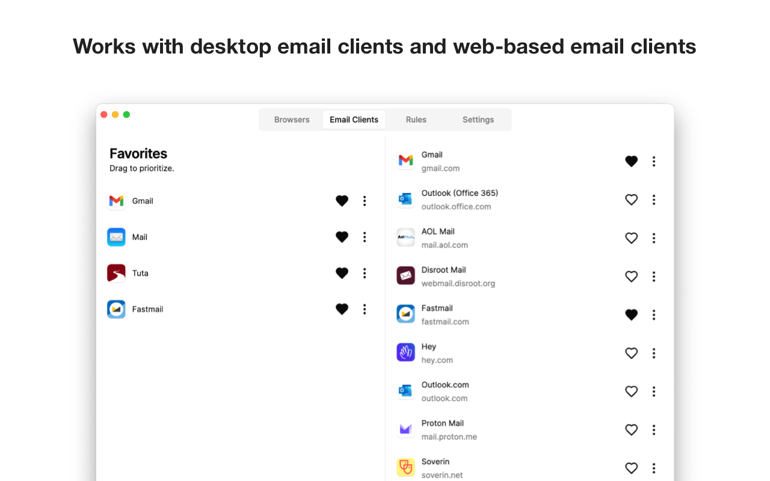Open the three-dot menu for Disroot Mail
Viewport: 770px width, 481px height.
tap(654, 277)
